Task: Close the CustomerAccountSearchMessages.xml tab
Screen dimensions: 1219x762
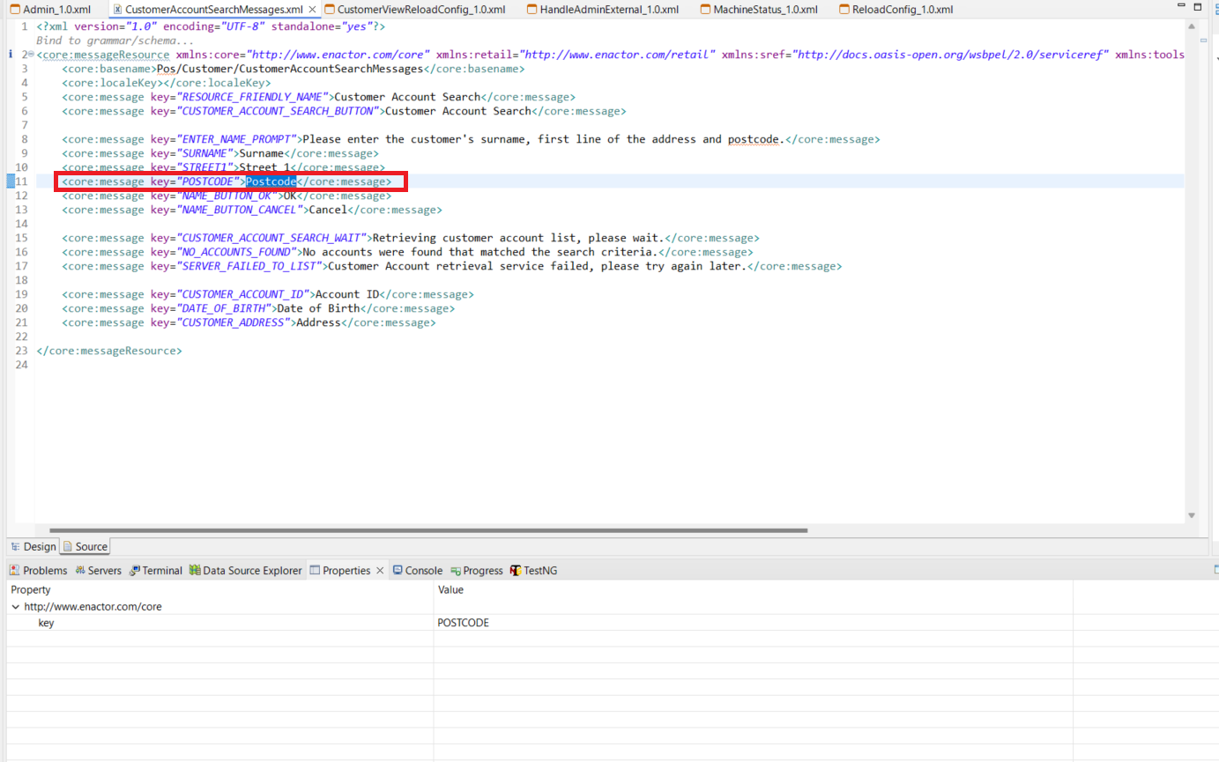Action: 312,10
